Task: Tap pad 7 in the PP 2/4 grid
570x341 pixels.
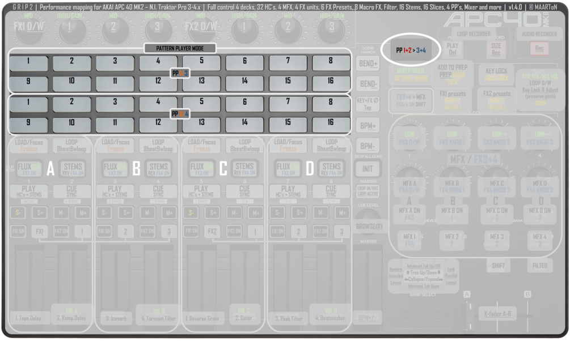Action: click(288, 104)
